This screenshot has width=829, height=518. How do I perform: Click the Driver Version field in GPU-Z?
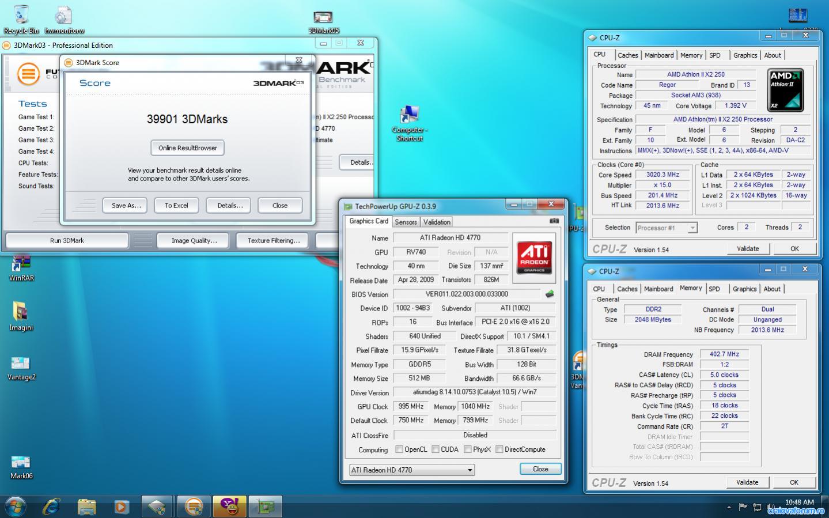pos(475,392)
